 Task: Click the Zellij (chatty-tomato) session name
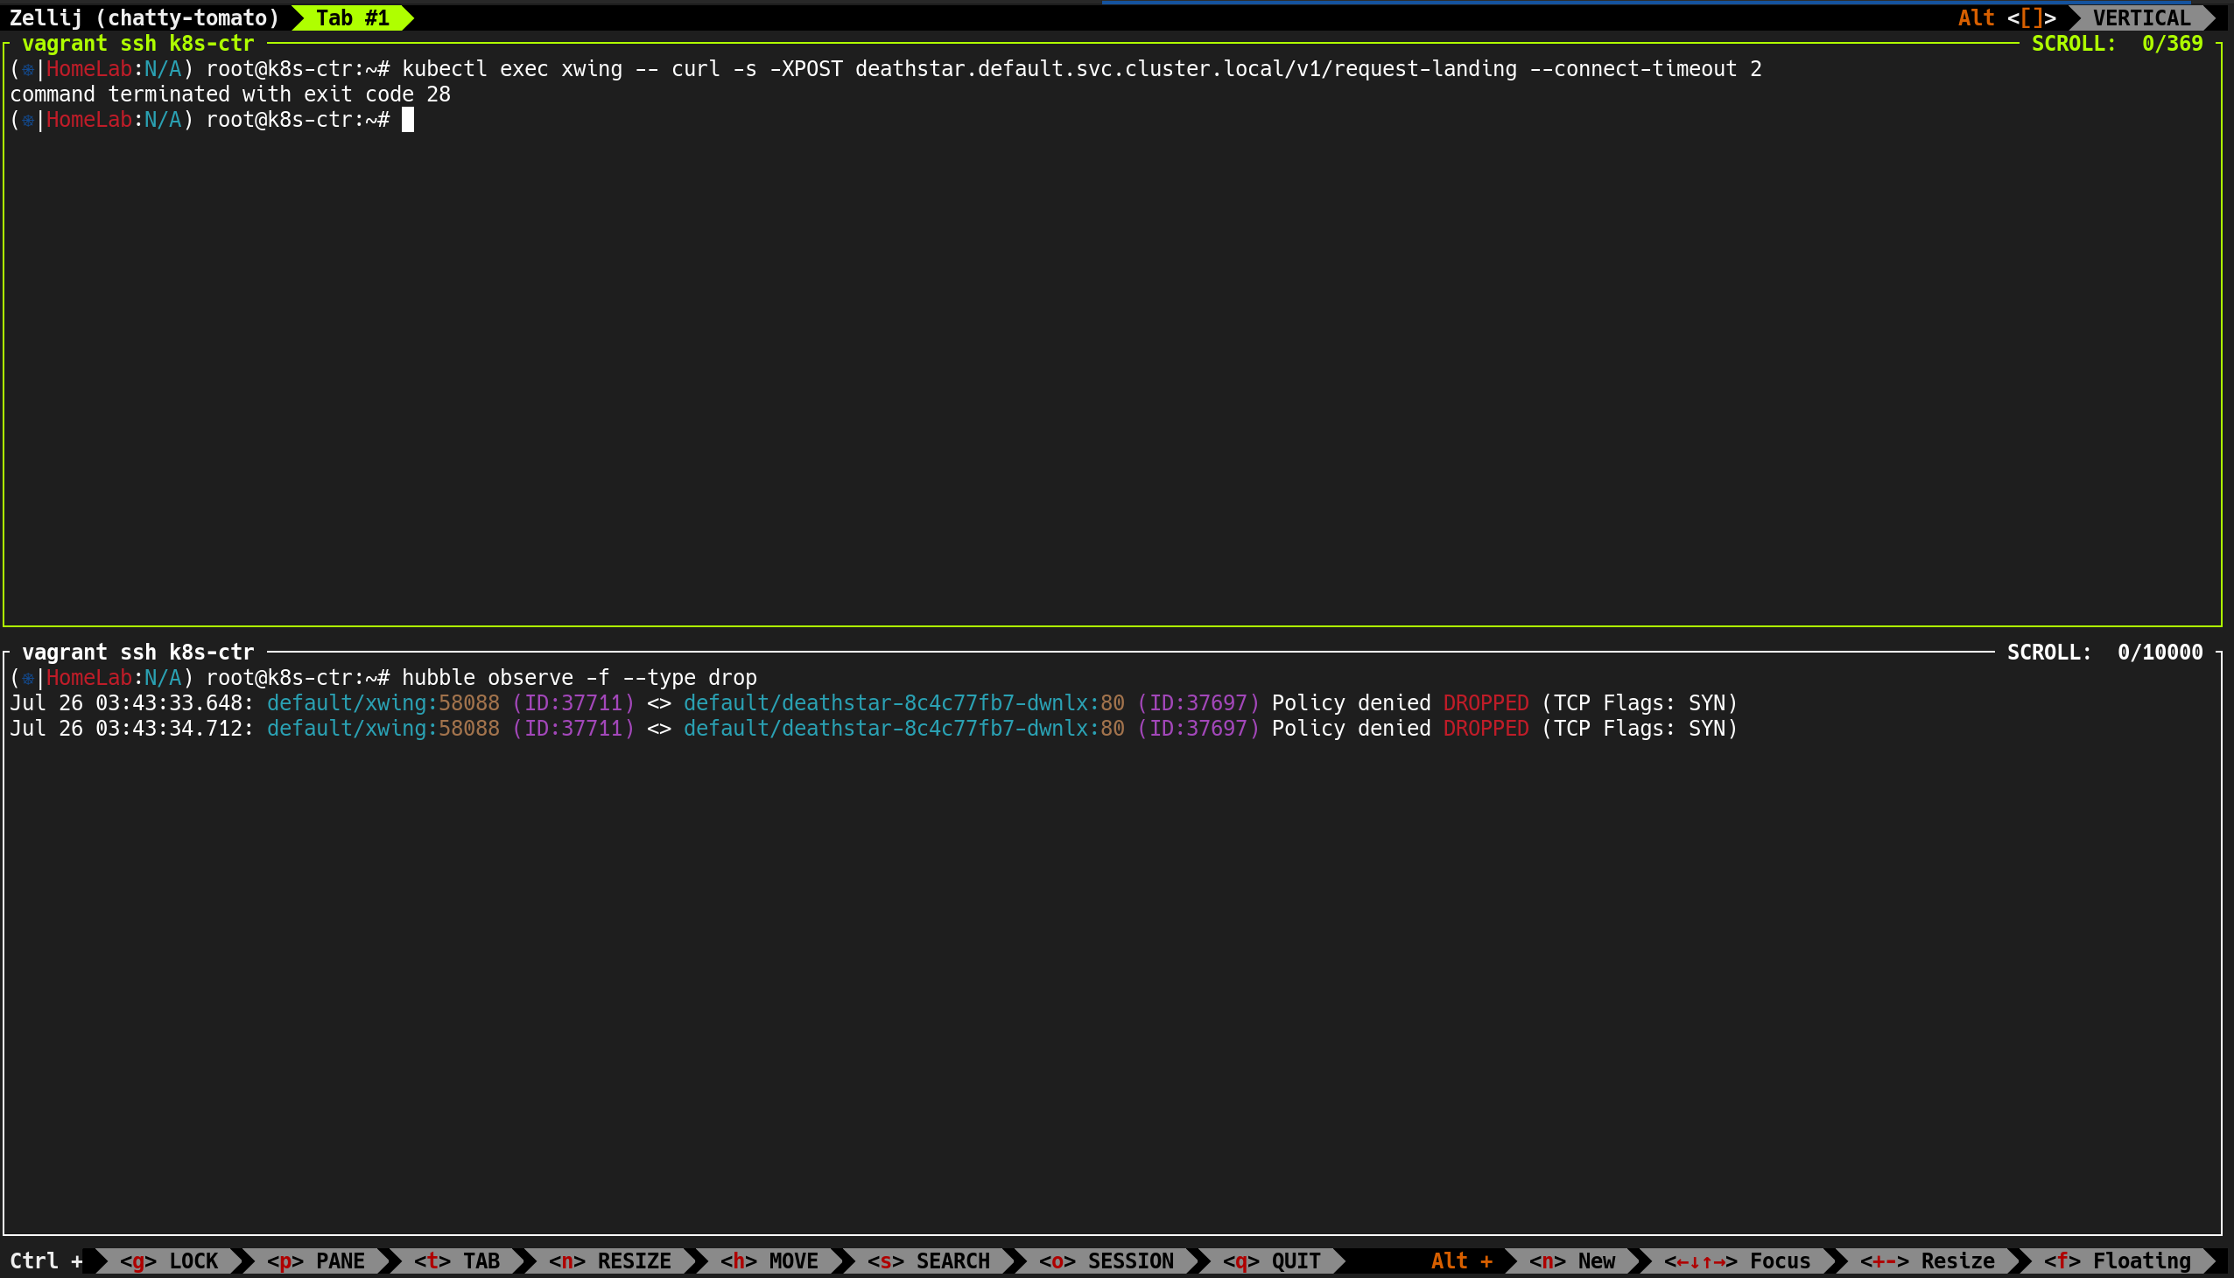[x=144, y=17]
